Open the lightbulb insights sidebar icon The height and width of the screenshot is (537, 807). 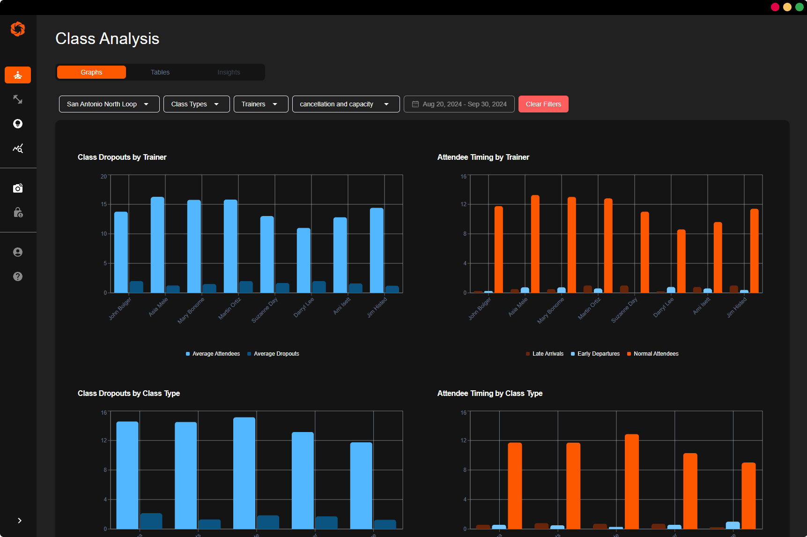(18, 124)
